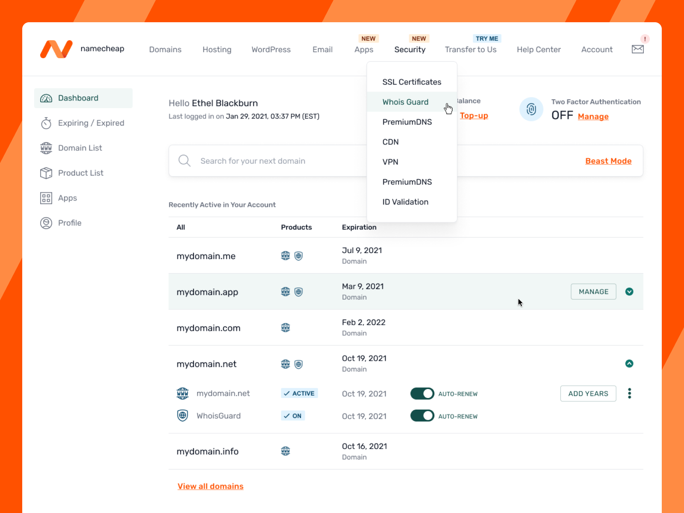
Task: Click the Profile icon in sidebar
Action: (x=46, y=223)
